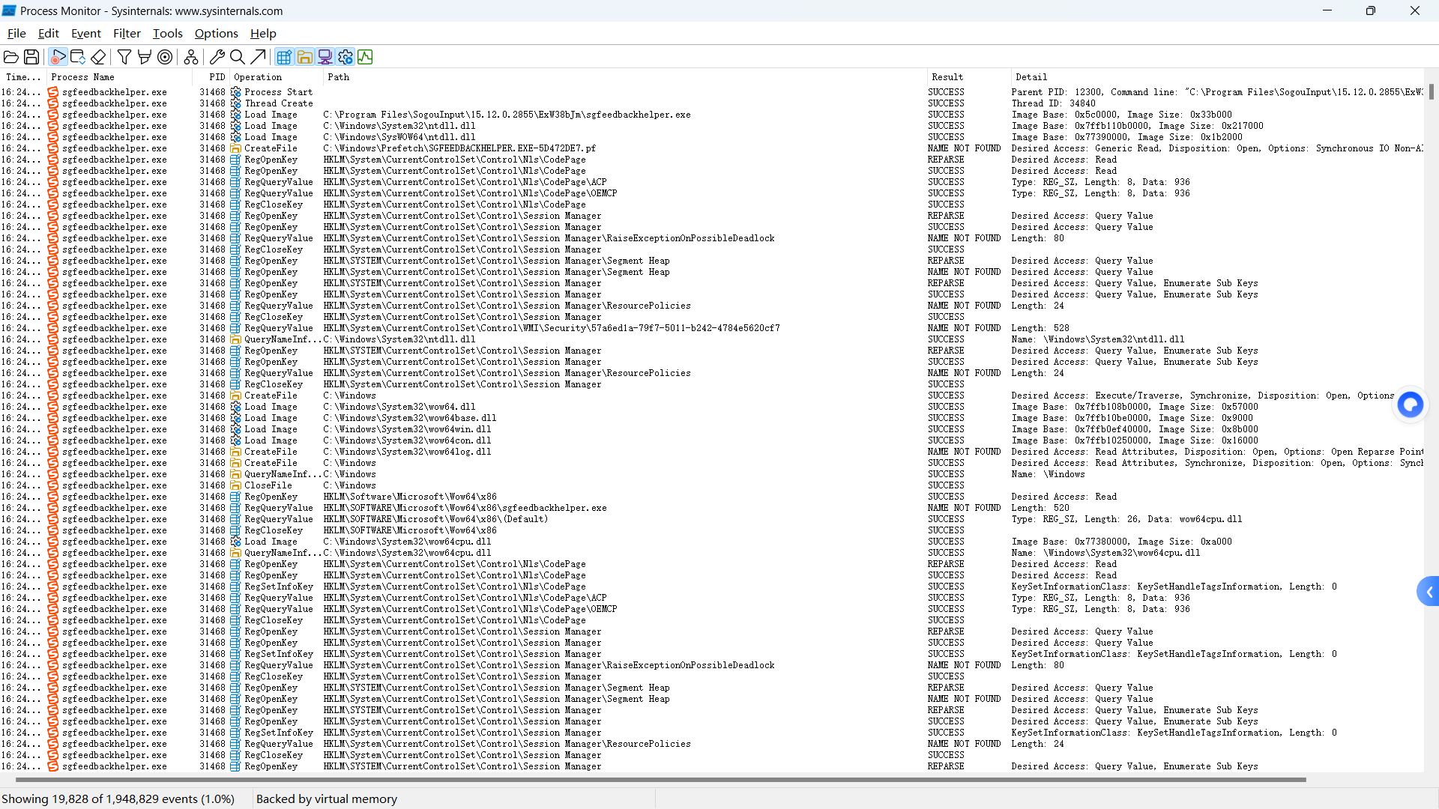The height and width of the screenshot is (809, 1439).
Task: Open the Edit menu
Action: coord(49,34)
